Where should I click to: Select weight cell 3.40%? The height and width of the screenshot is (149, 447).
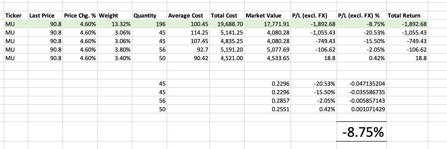[x=115, y=58]
